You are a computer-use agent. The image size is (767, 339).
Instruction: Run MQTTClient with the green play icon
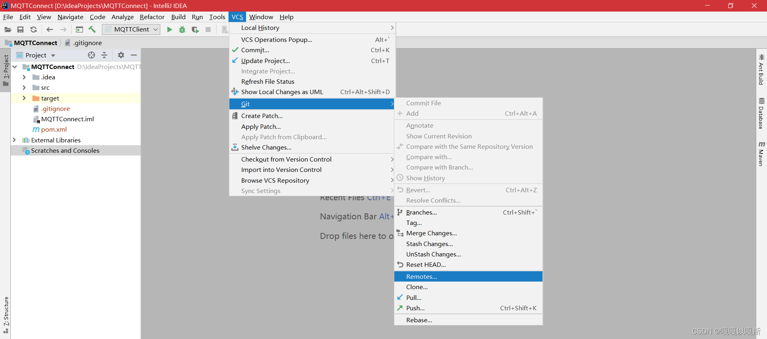click(169, 30)
